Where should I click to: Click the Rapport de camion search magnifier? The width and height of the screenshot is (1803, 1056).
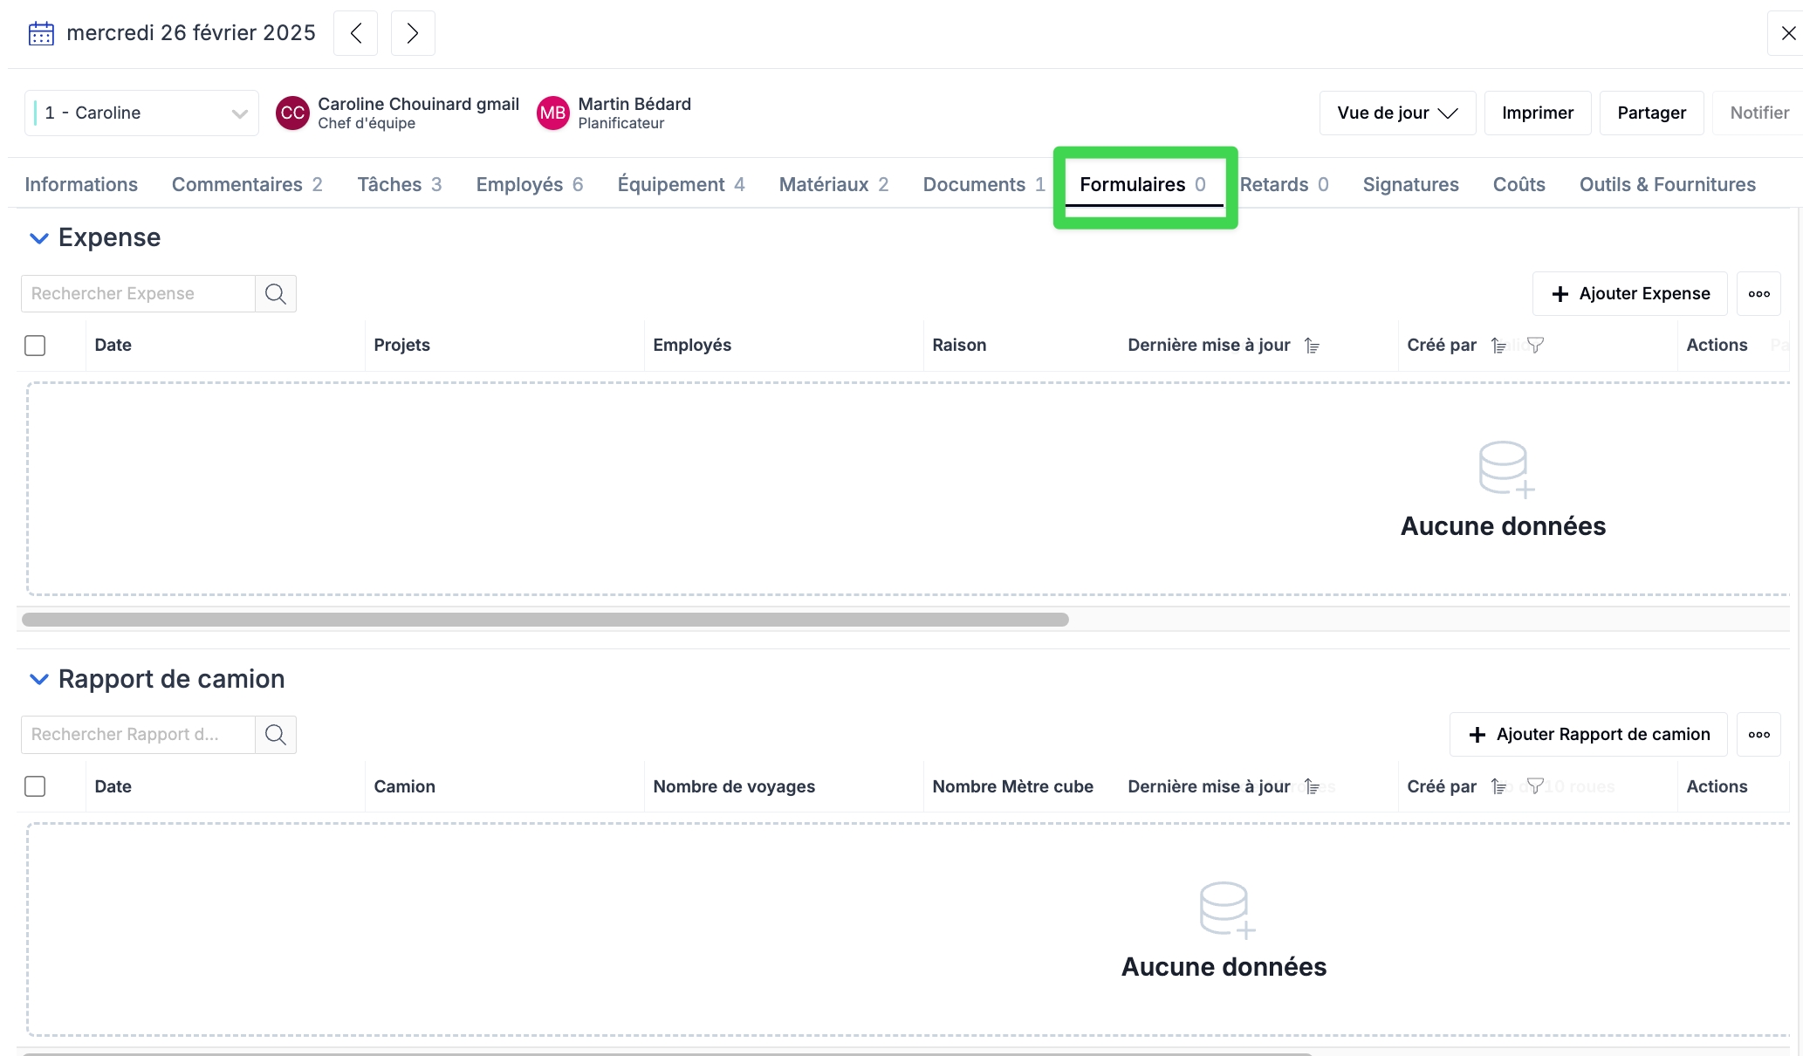(x=276, y=735)
